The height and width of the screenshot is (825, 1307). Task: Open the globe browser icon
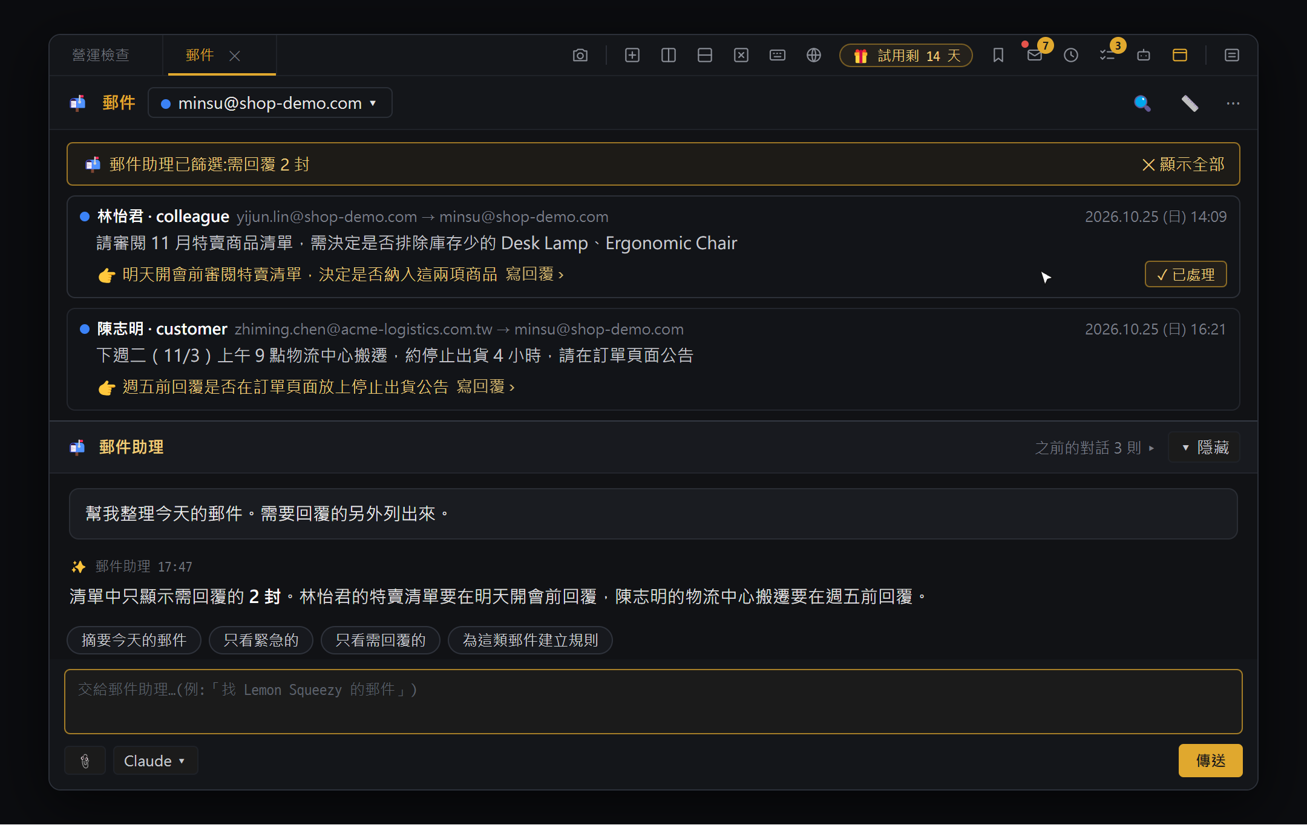(x=813, y=56)
